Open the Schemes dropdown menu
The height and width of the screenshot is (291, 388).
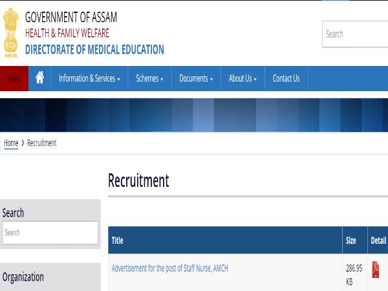[x=149, y=78]
